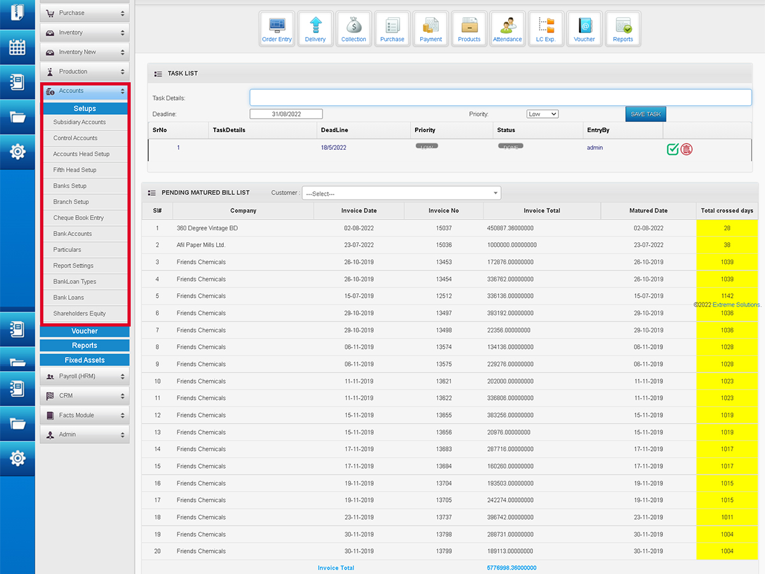
Task: Click the SAVE TASK button
Action: coord(645,114)
